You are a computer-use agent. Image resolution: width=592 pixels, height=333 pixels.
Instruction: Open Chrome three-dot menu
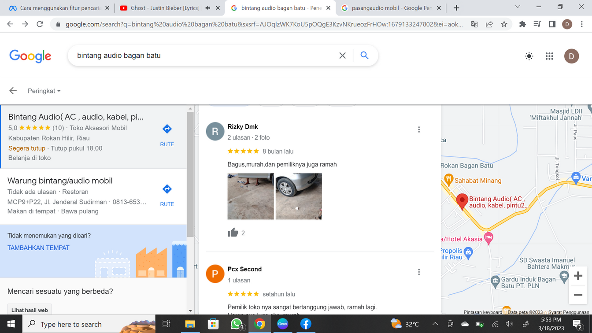pos(581,24)
